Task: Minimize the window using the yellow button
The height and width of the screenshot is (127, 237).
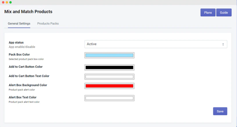Action: point(7,2)
